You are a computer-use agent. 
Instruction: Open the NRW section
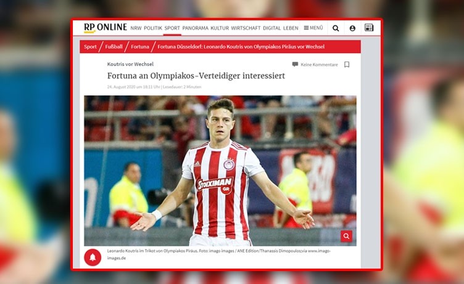point(136,28)
